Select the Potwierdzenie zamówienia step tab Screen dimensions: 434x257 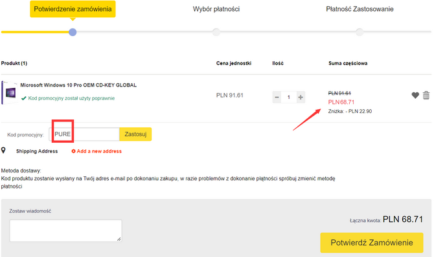tap(73, 9)
